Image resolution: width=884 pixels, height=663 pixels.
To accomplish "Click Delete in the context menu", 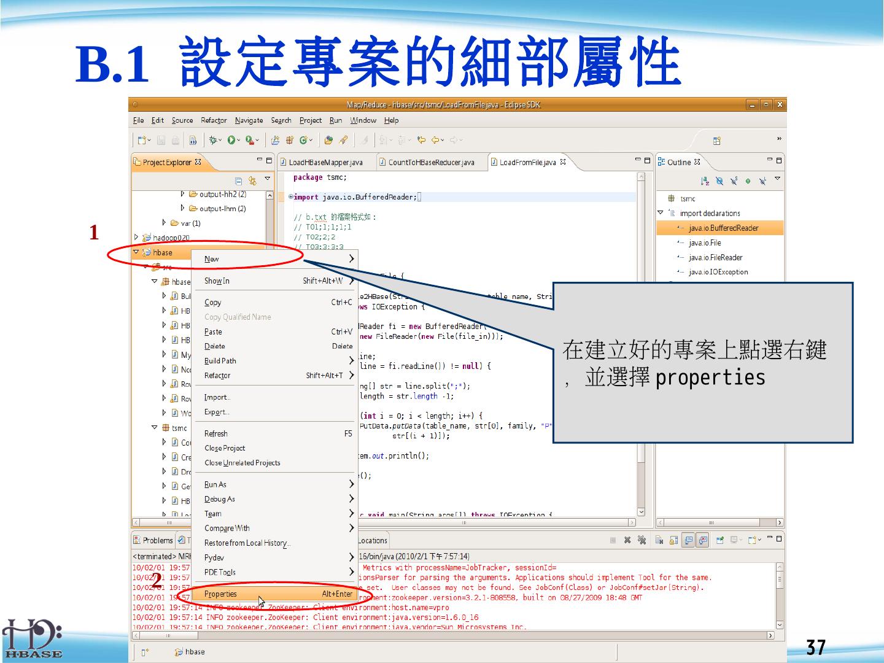I will click(275, 346).
